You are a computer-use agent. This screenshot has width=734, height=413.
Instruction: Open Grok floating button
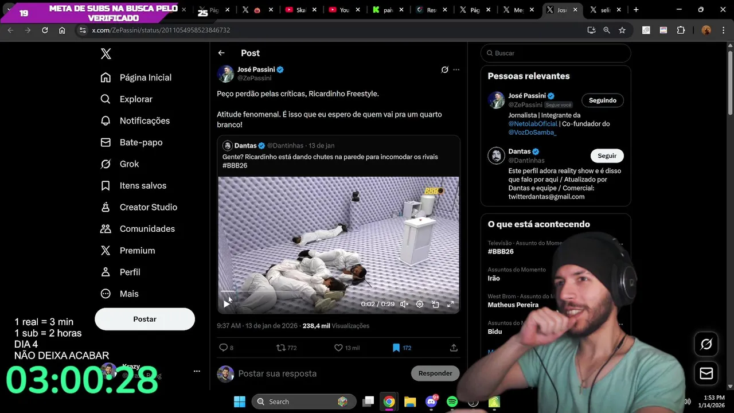click(x=706, y=344)
